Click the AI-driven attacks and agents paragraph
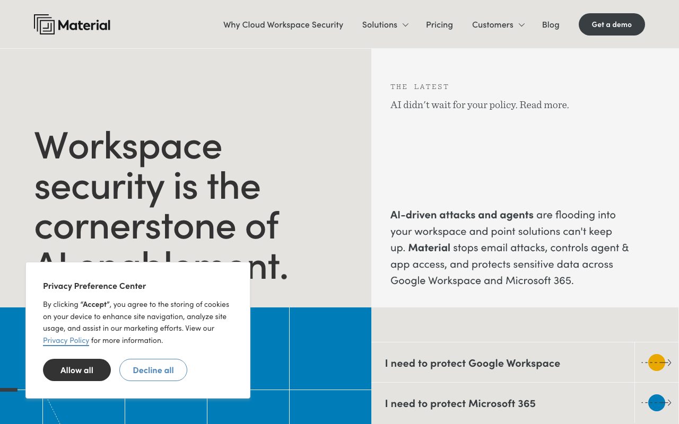 [510, 248]
